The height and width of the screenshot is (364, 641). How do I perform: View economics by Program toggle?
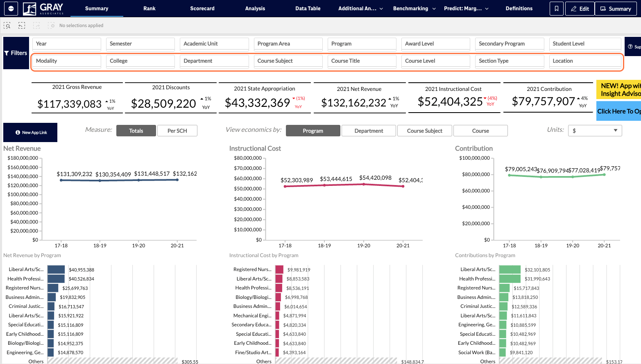313,131
